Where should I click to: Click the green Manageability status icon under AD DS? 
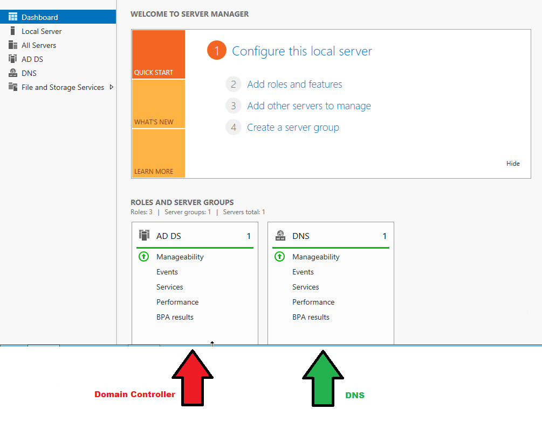point(144,257)
